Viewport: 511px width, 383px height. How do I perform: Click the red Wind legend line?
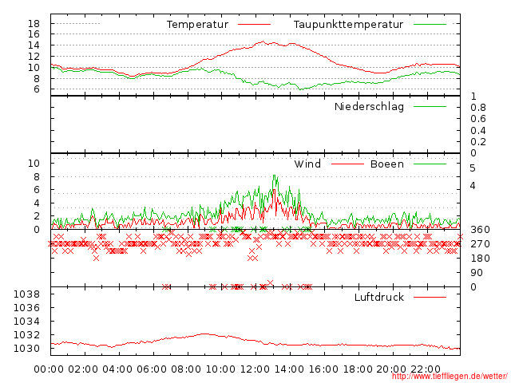click(x=347, y=164)
